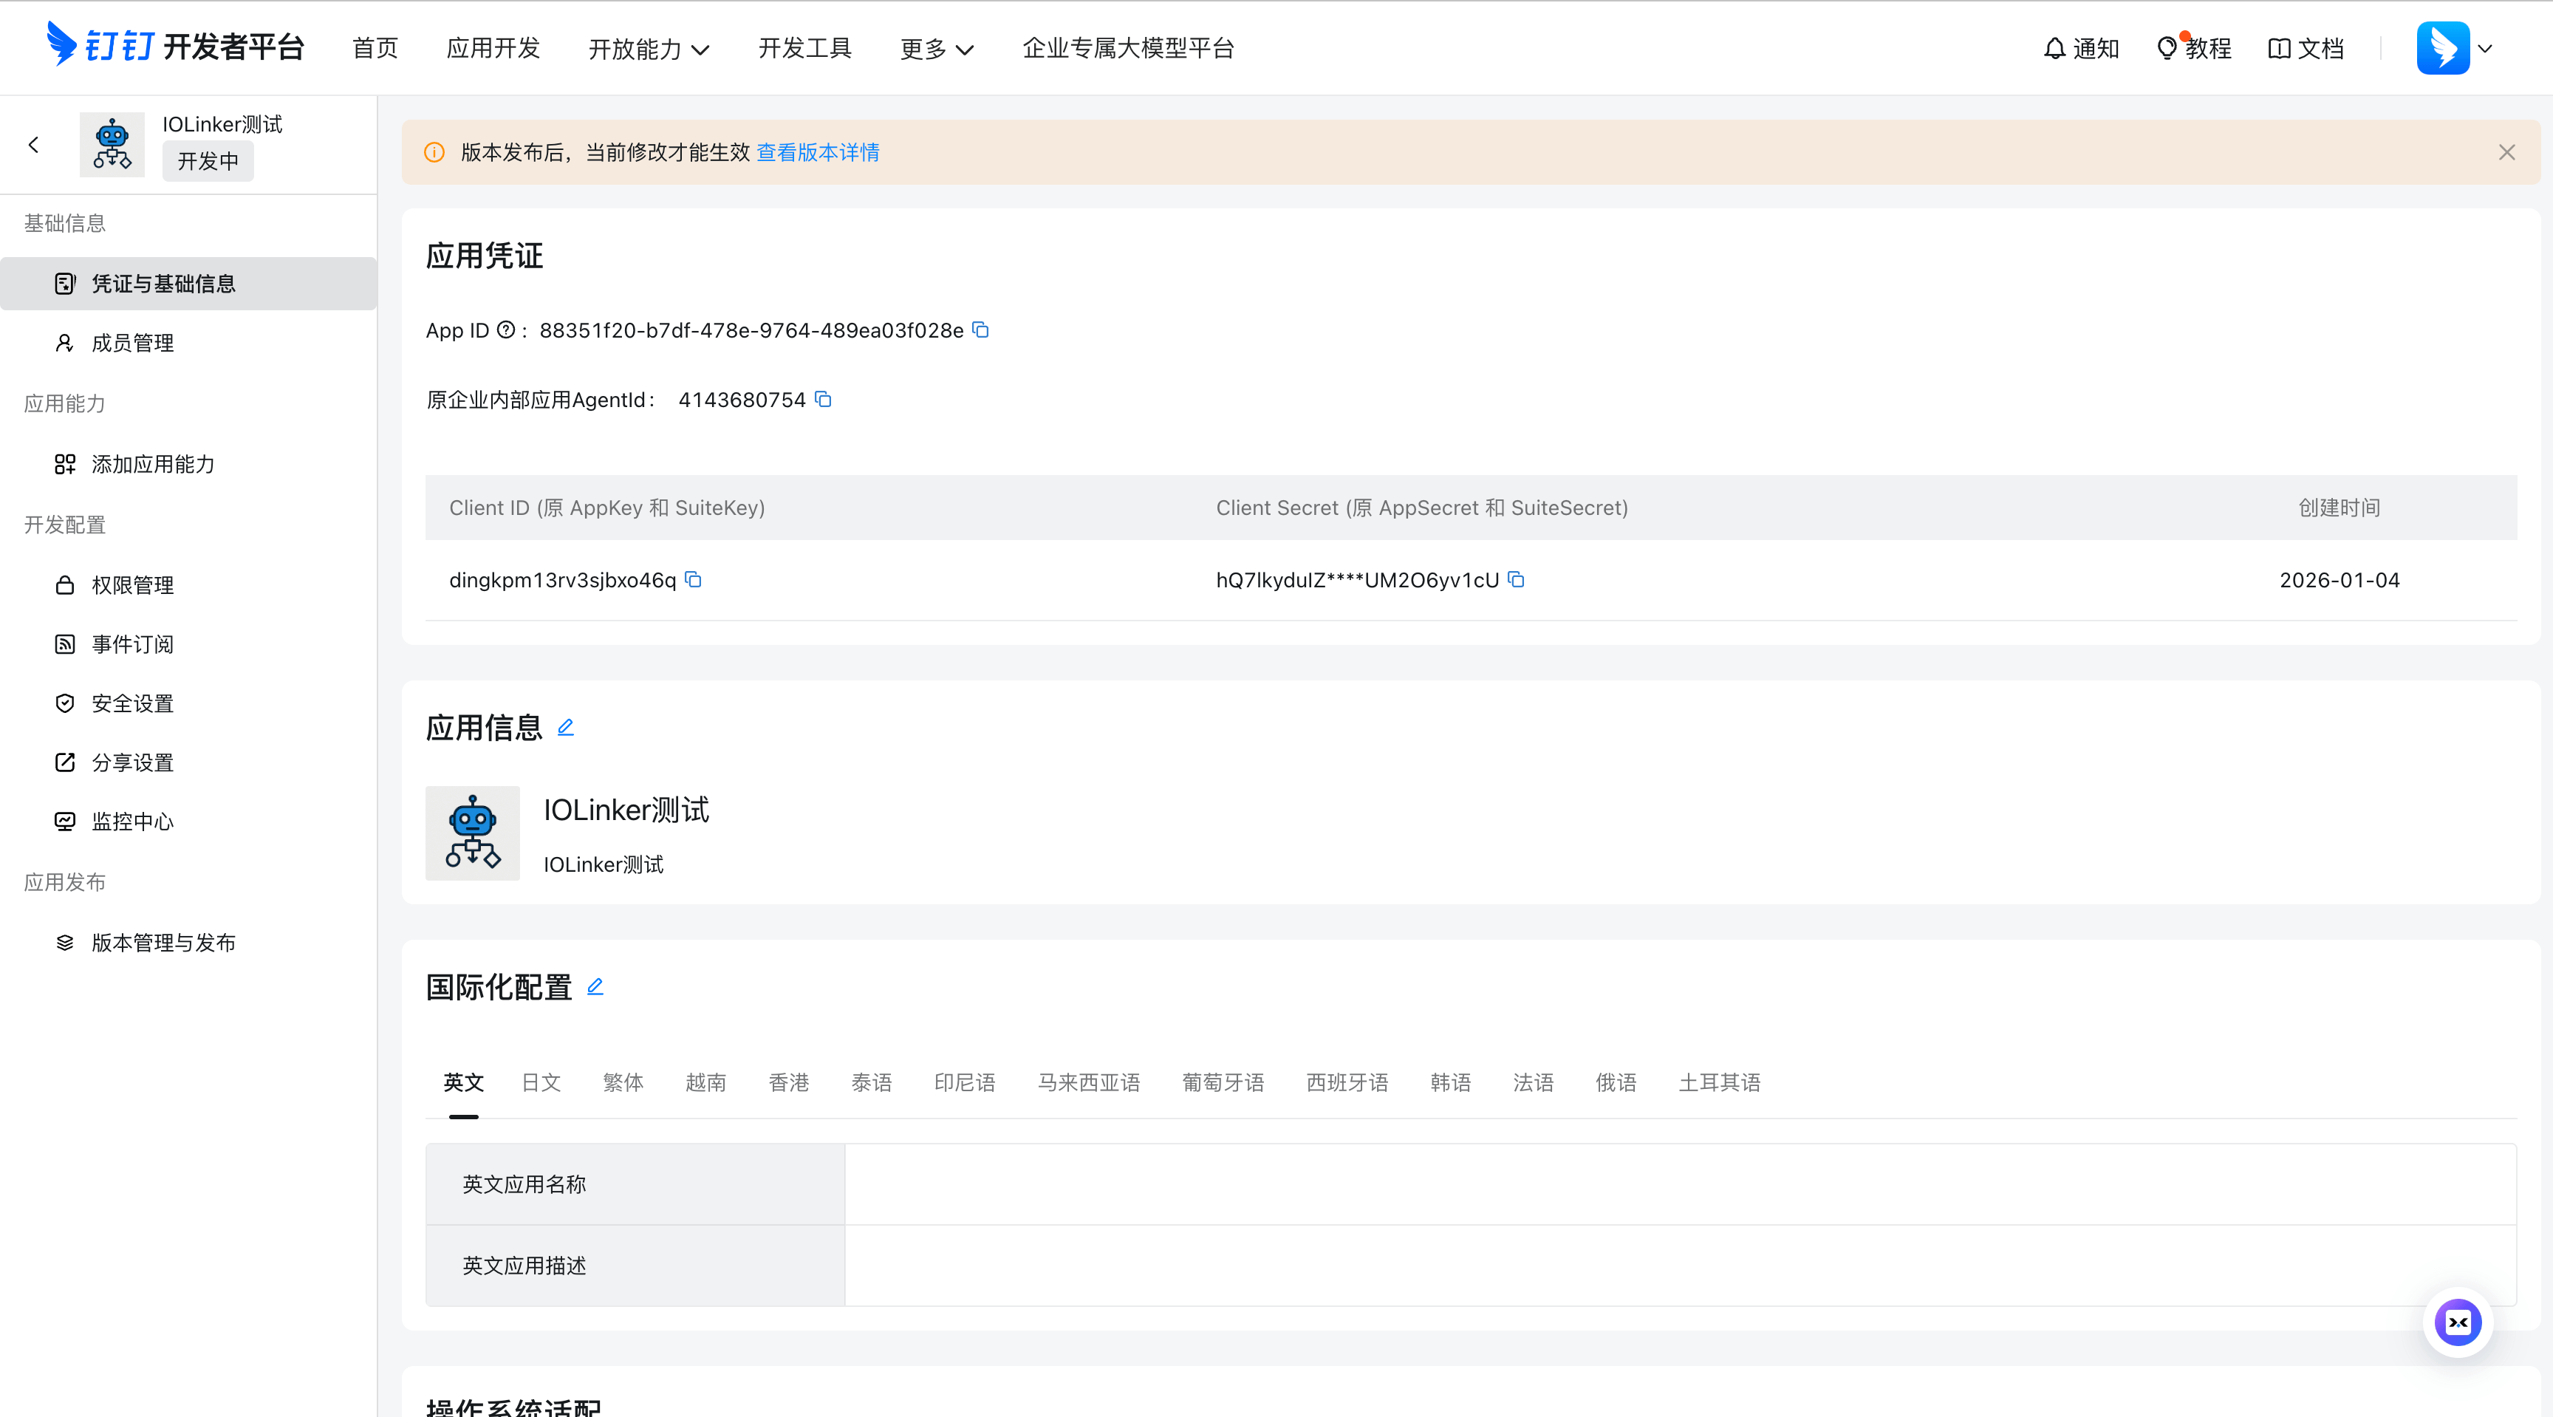Edit the 应用信息 section
Screen dimensions: 2553x1417
click(x=566, y=727)
